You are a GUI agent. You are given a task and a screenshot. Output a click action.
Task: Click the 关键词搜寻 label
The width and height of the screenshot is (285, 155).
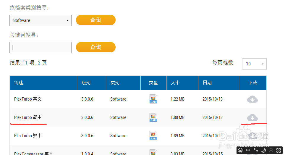pyautogui.click(x=24, y=35)
